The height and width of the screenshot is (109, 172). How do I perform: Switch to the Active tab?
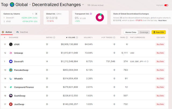[7, 32]
